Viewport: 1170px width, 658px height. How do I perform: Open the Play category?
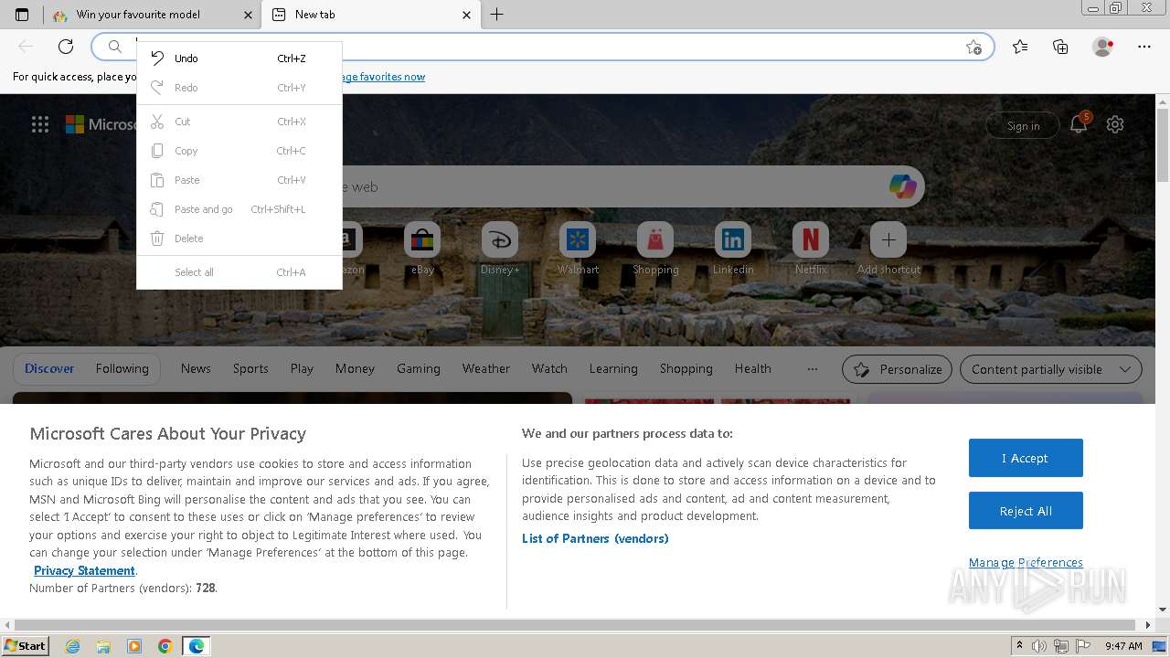click(302, 368)
